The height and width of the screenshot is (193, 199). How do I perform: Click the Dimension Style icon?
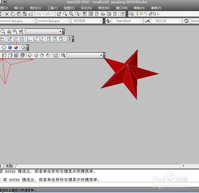(147, 21)
